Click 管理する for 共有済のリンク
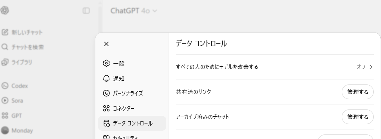Screen dimensions: 381x139 [357, 92]
